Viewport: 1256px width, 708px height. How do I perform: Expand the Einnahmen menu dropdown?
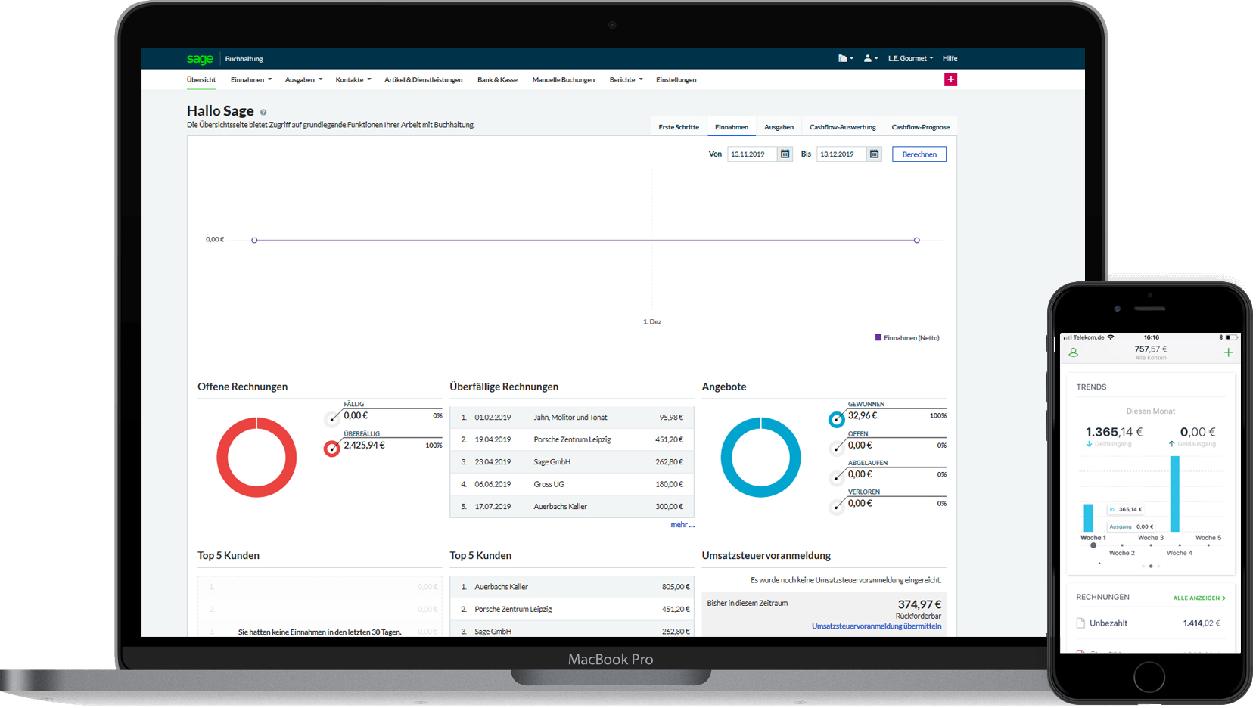pos(251,80)
